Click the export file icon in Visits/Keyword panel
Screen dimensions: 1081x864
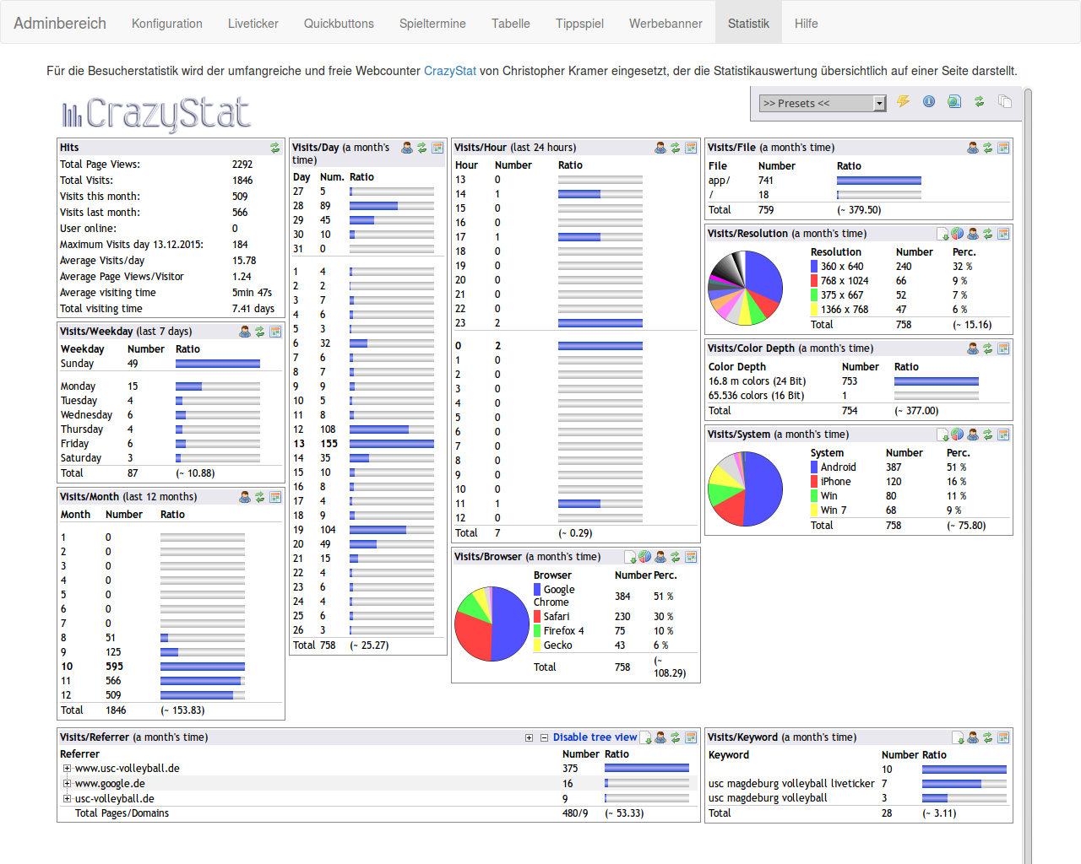[x=958, y=737]
